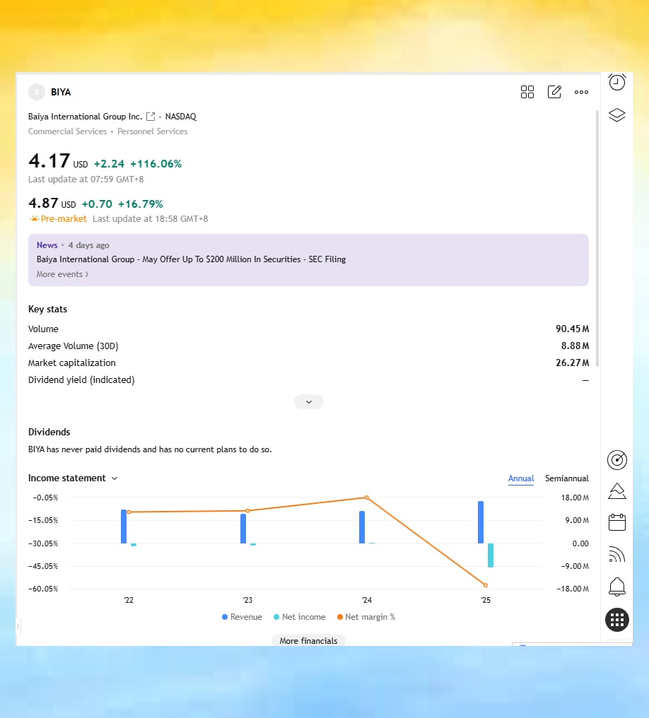Open the Baiya $200 Million securities news headline
Screen dimensions: 649x718
pos(191,259)
